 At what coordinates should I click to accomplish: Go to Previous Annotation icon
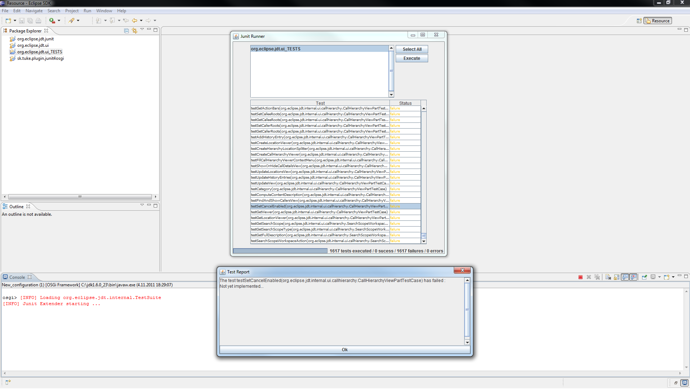[112, 21]
